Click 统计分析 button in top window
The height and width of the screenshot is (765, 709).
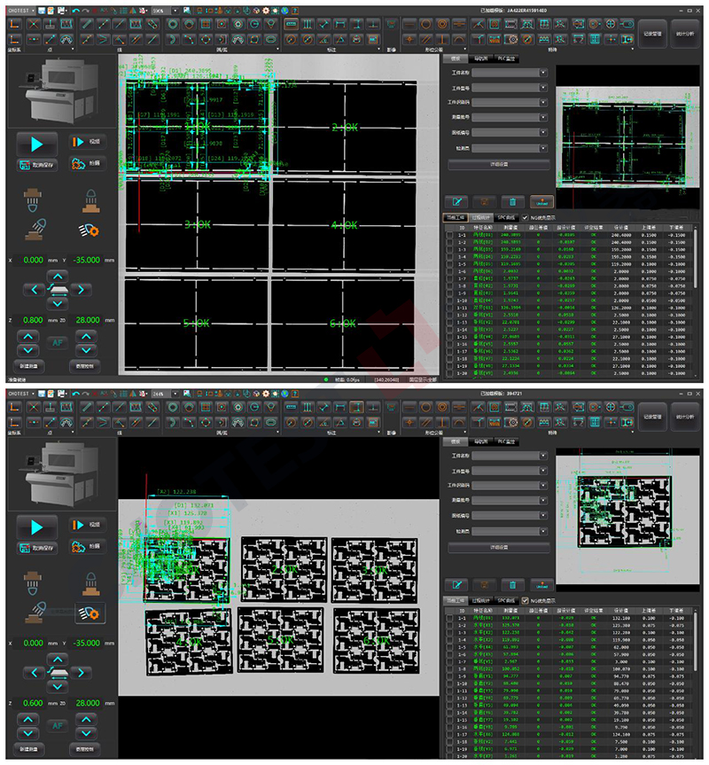[685, 33]
